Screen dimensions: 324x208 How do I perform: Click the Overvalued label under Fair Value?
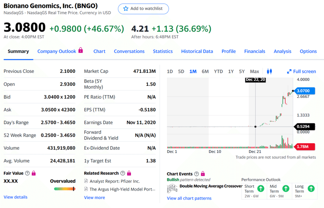63,181
